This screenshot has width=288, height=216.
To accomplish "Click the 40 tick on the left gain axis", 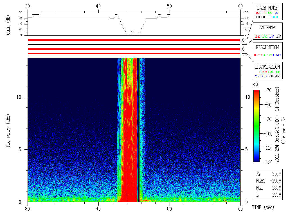I will 20,24.
